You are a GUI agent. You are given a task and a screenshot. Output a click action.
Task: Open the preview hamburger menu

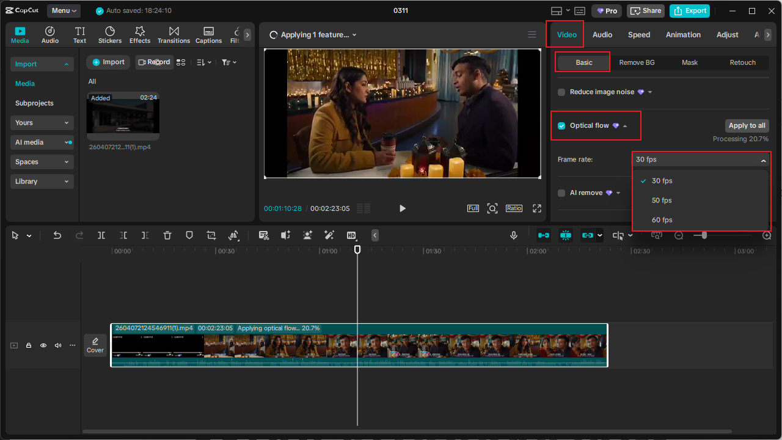(x=532, y=35)
